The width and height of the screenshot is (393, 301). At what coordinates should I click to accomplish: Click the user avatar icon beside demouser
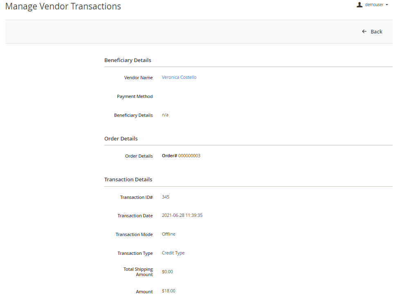360,5
